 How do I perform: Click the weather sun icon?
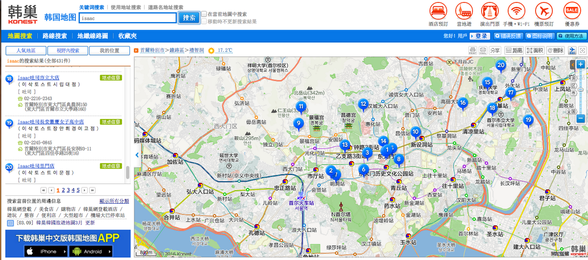pyautogui.click(x=211, y=50)
